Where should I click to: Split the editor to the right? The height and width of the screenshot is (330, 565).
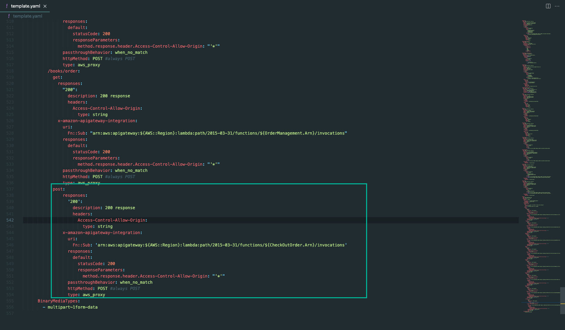point(548,6)
